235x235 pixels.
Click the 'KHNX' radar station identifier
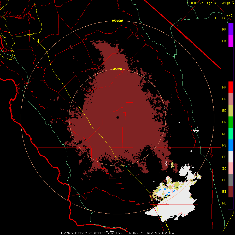tap(134, 233)
